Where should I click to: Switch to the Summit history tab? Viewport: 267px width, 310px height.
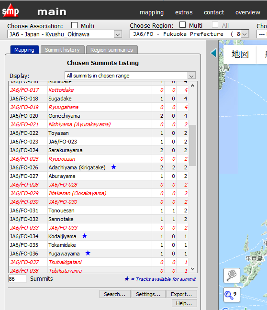click(x=63, y=50)
